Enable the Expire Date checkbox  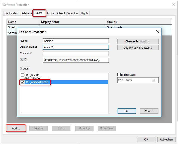(119, 75)
